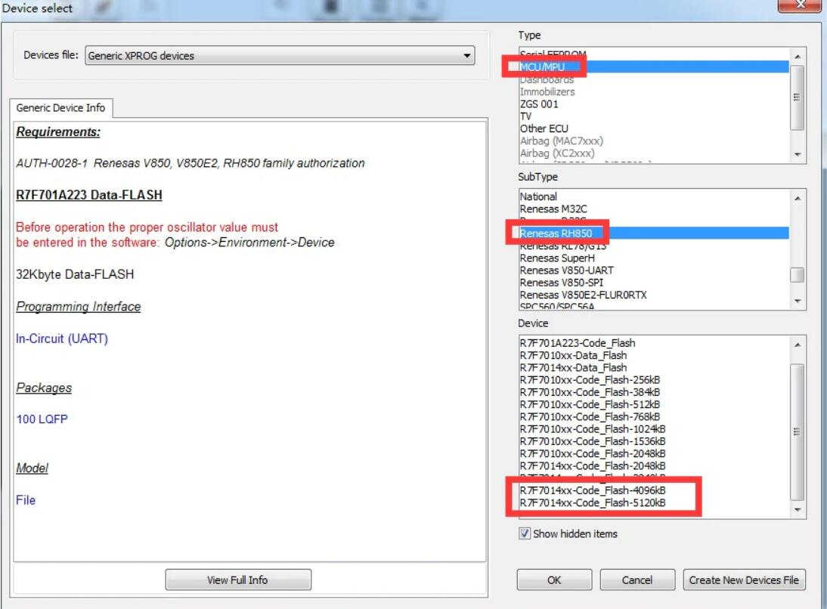827x609 pixels.
Task: Click the Cancel button
Action: [637, 580]
